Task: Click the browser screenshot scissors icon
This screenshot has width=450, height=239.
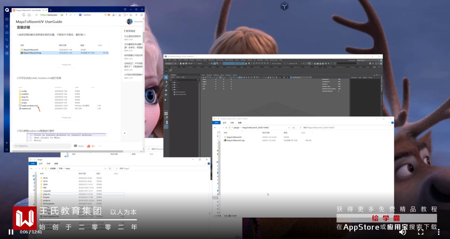Action: 114,15
